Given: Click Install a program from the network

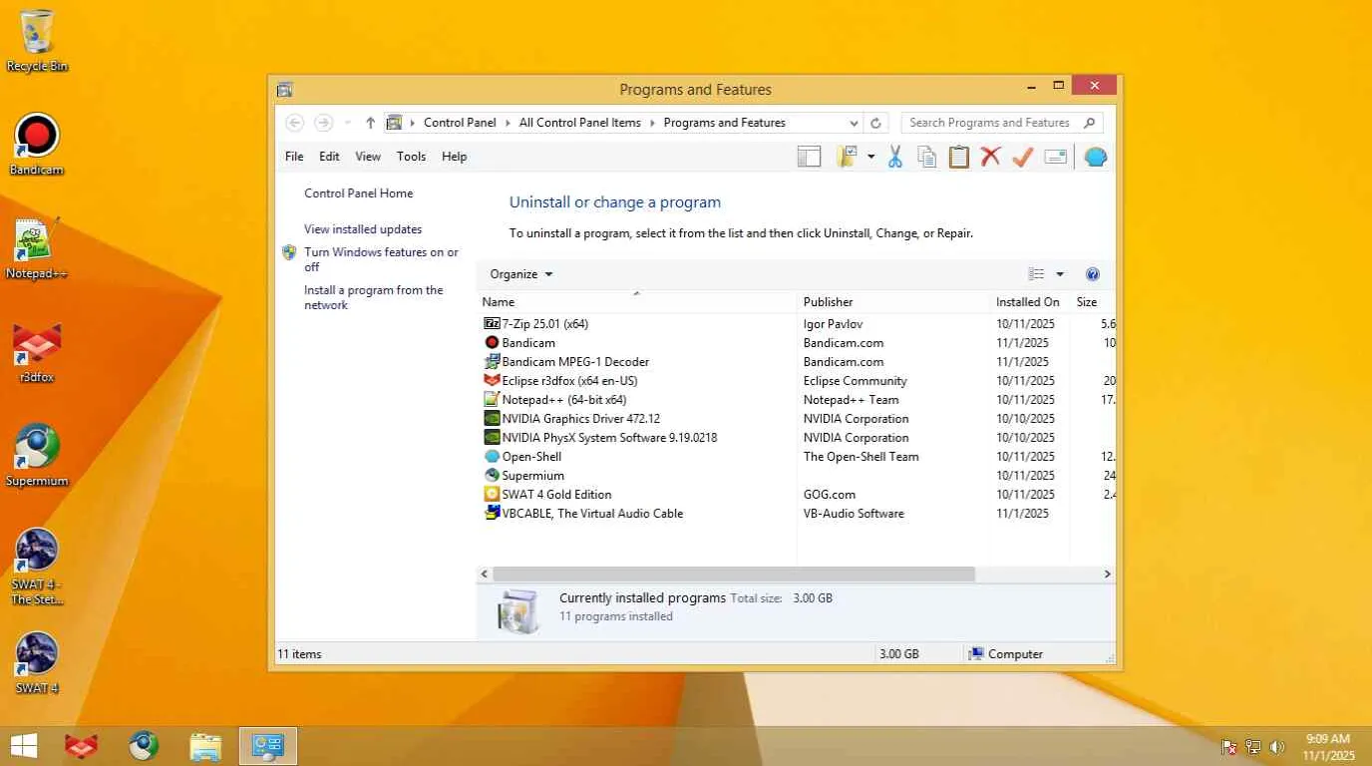Looking at the screenshot, I should [x=374, y=297].
